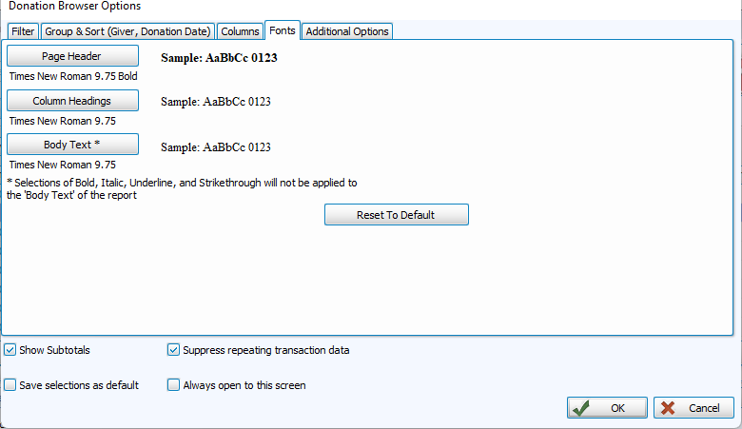
Task: Click the sample text beside Body Text
Action: [216, 147]
